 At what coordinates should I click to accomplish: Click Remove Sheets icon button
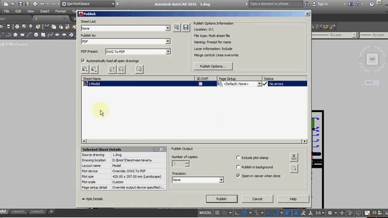pos(94,70)
